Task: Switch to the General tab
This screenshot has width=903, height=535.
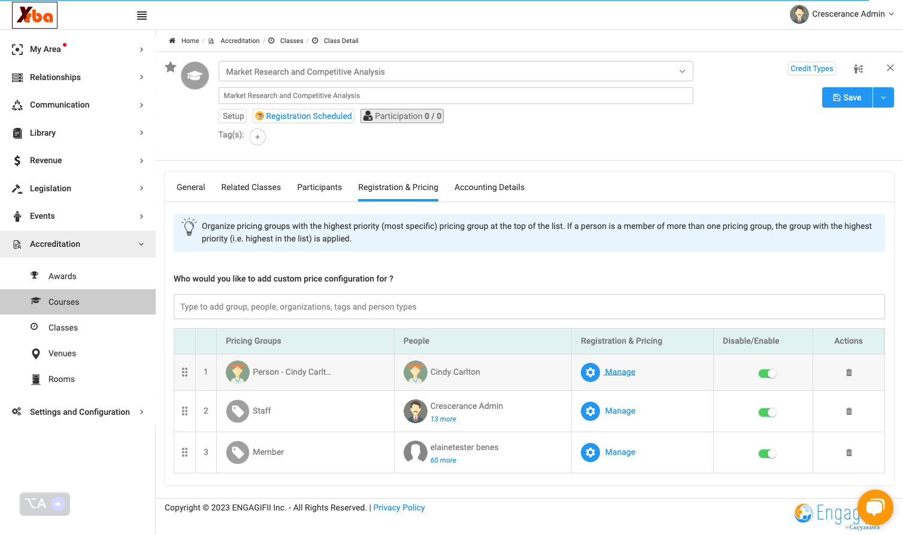Action: [191, 187]
